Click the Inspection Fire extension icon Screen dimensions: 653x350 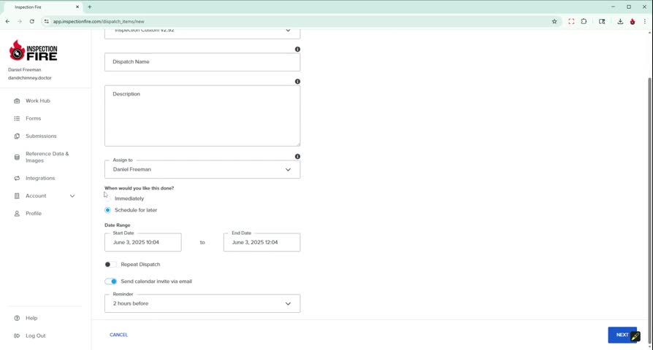click(633, 22)
